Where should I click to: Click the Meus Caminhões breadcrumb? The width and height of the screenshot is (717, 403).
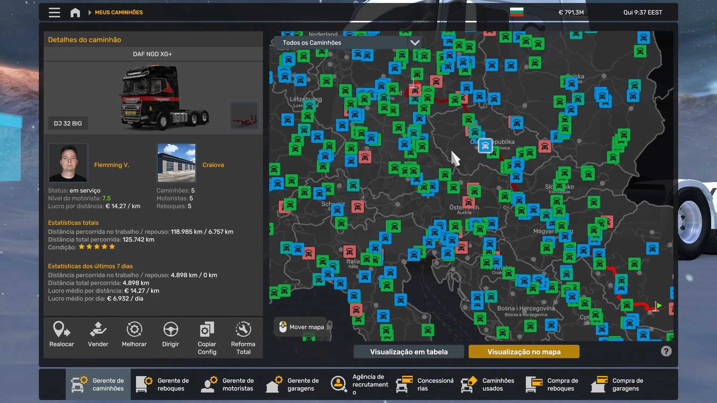[x=118, y=12]
